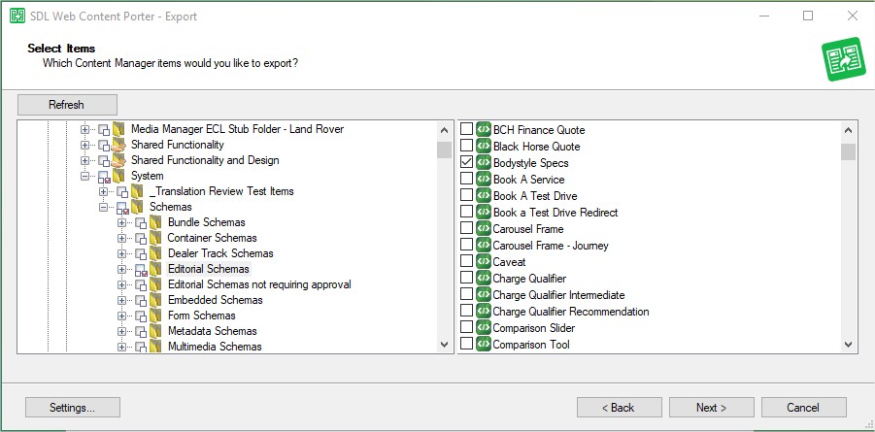Click the schema icon beside Book a Test Drive Redirect
This screenshot has height=432, width=875.
(484, 212)
